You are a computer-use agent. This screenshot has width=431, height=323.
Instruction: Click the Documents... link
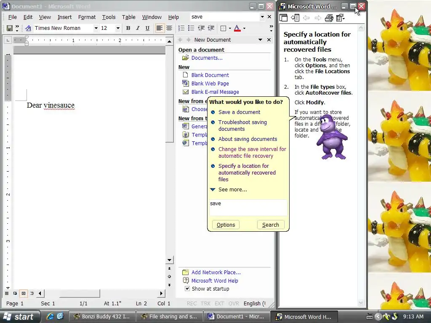[207, 58]
